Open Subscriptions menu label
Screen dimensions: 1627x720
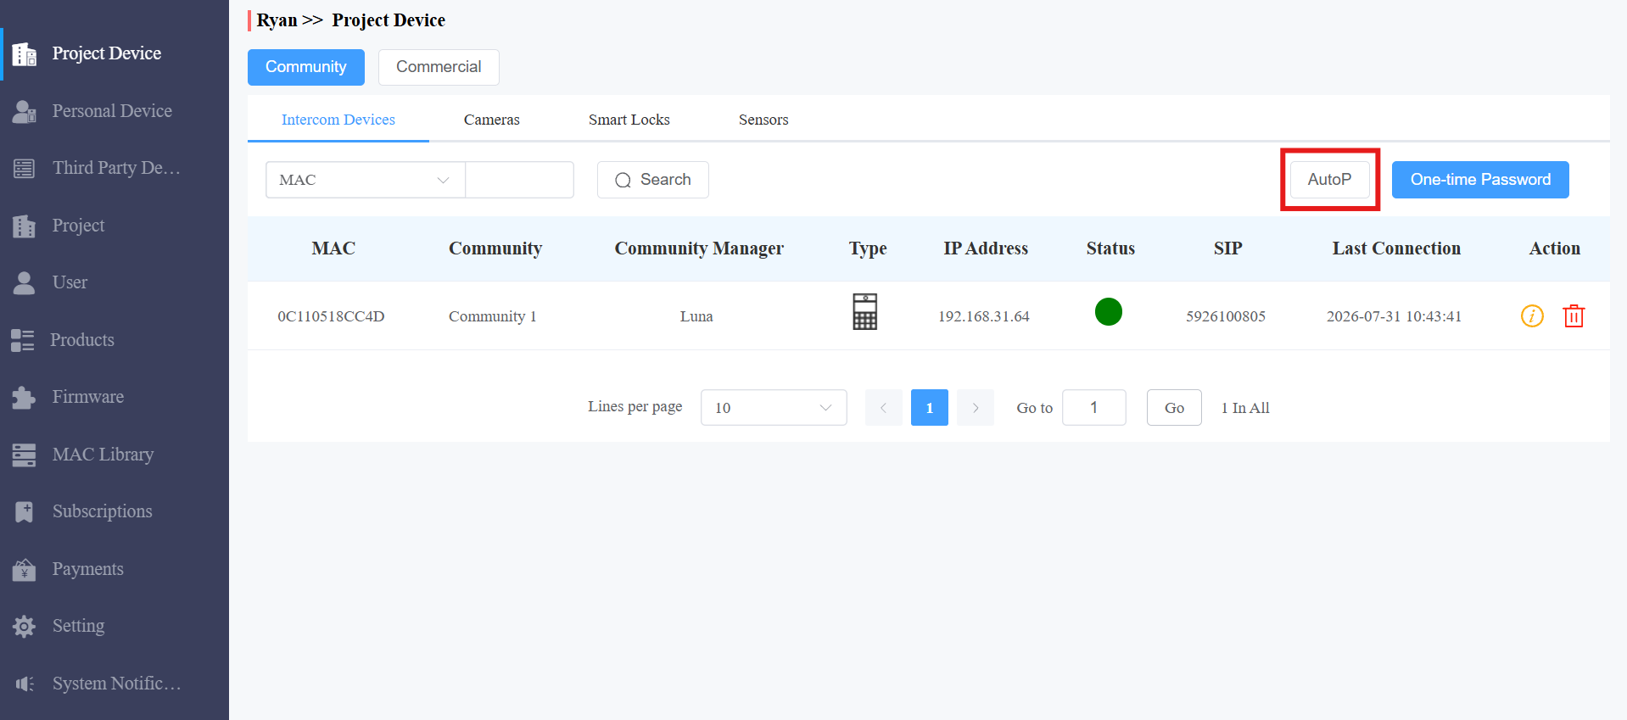[103, 511]
